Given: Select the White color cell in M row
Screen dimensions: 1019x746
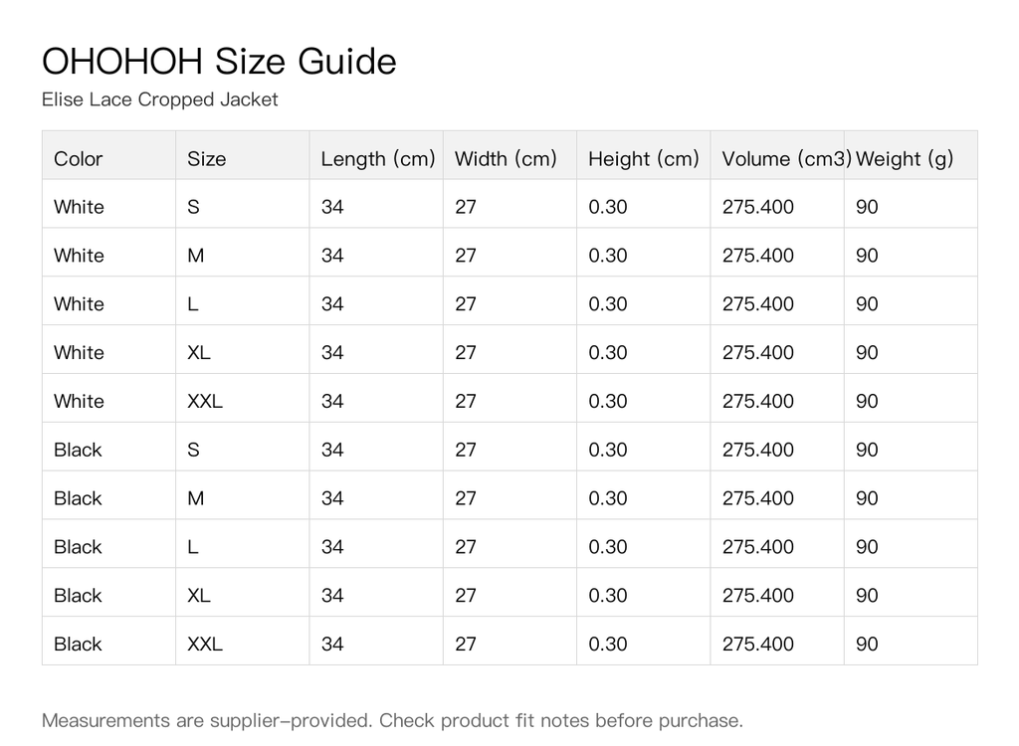Looking at the screenshot, I should (108, 253).
